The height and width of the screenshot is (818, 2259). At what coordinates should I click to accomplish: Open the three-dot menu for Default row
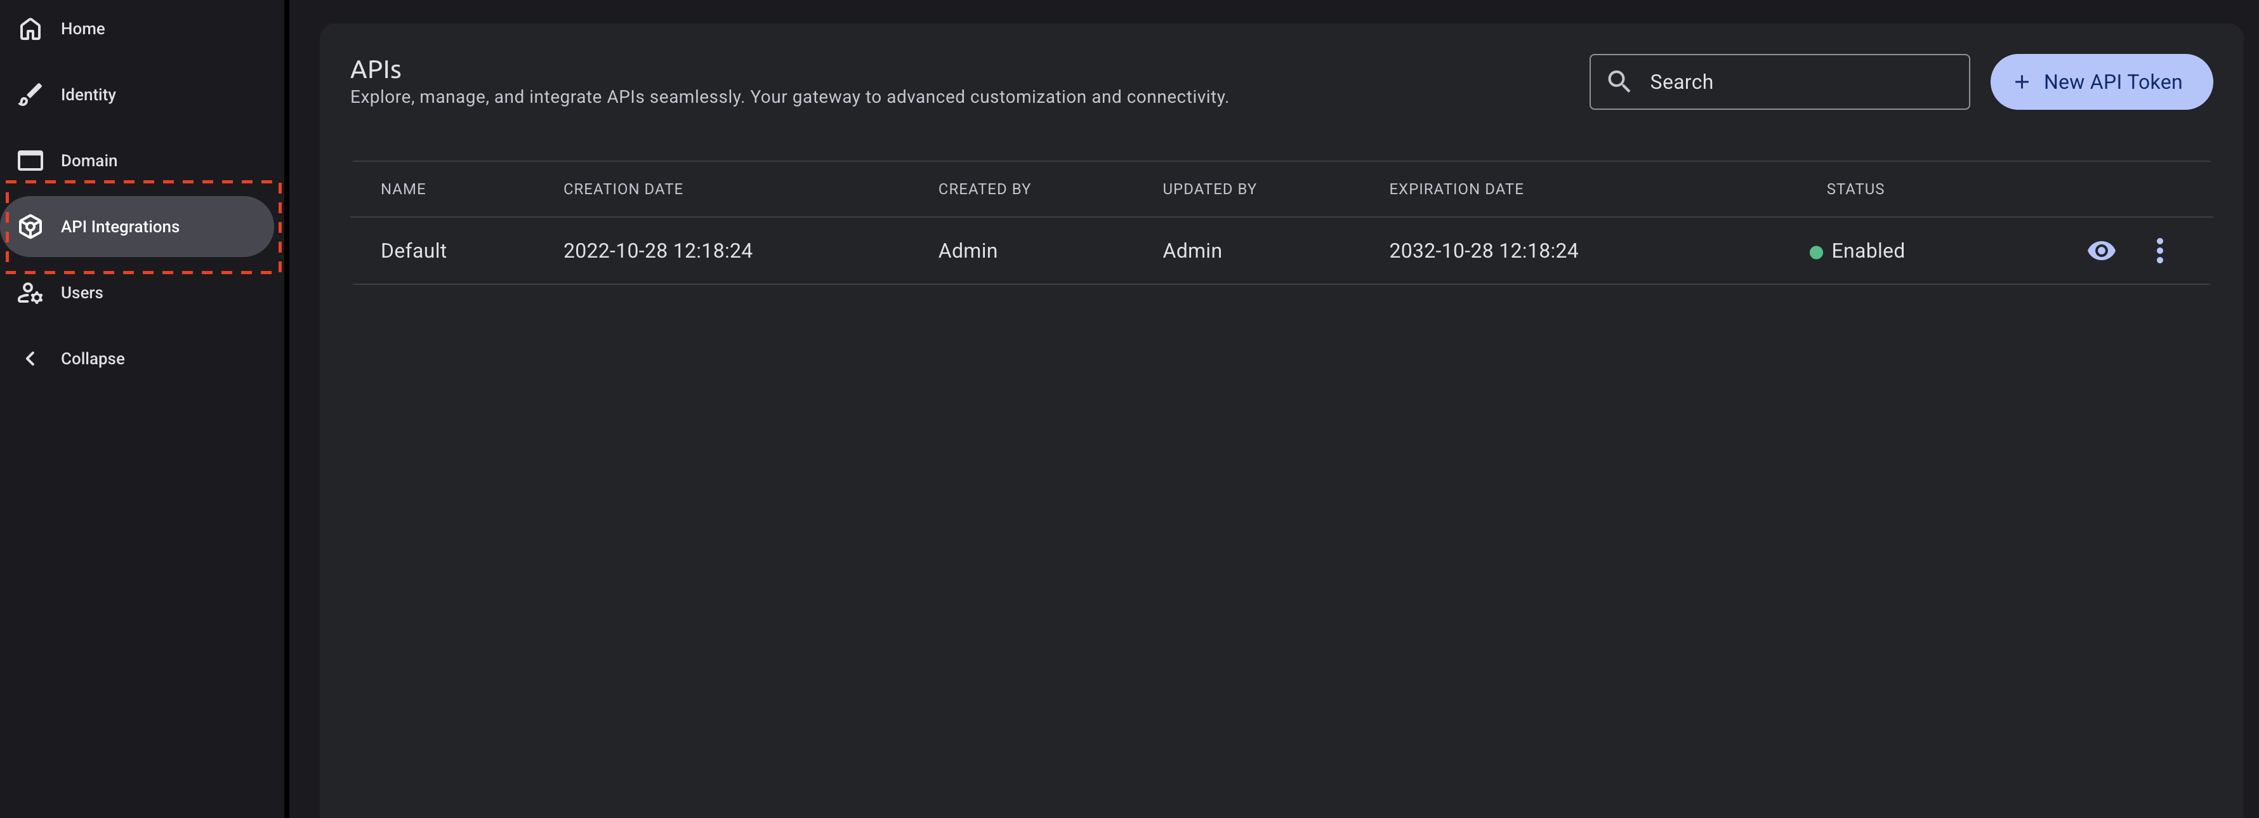coord(2160,251)
